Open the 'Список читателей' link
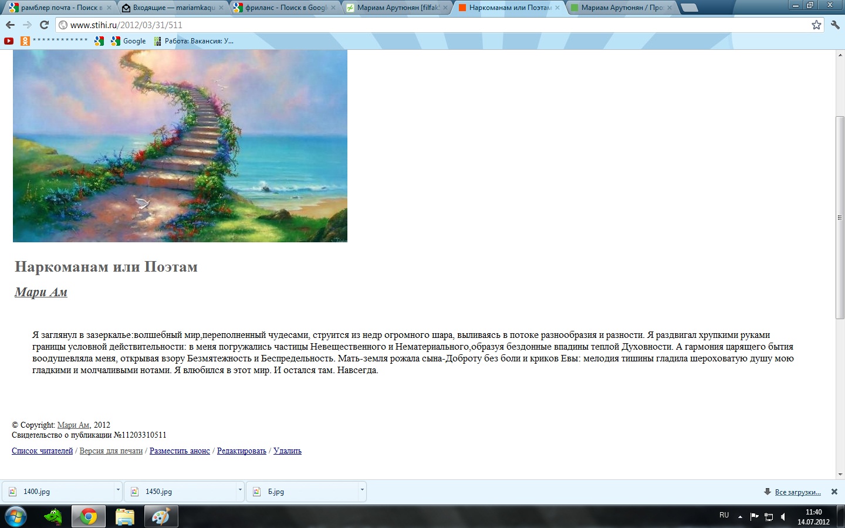The image size is (845, 528). tap(42, 451)
